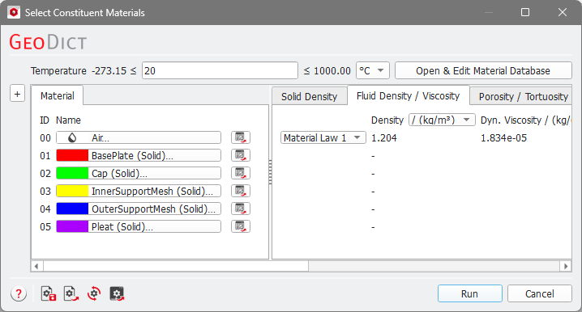Click the yellow InnerSupportMesh color swatch
The height and width of the screenshot is (312, 582).
pyautogui.click(x=72, y=191)
